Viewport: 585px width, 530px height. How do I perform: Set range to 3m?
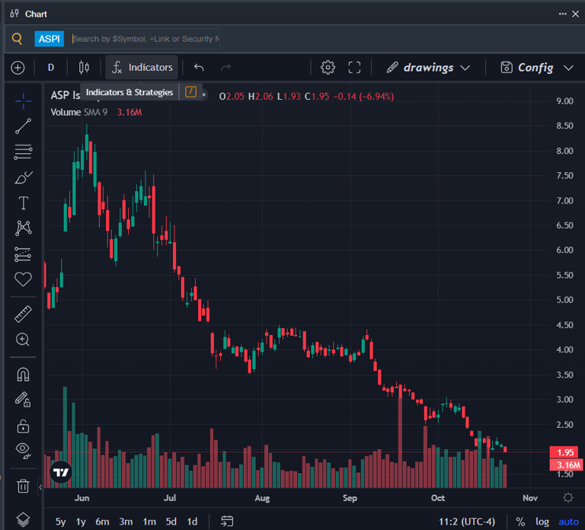[x=126, y=522]
